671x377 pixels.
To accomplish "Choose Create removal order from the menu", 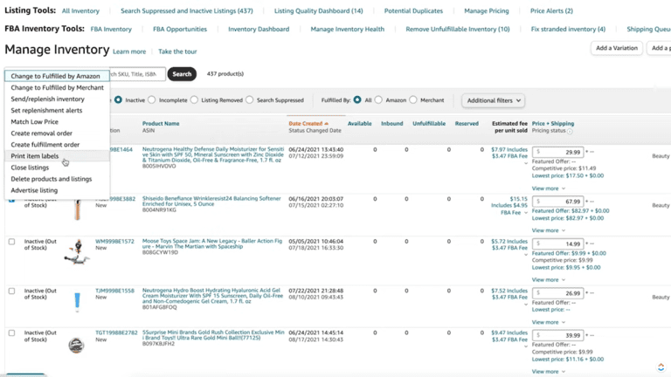I will [57, 134].
